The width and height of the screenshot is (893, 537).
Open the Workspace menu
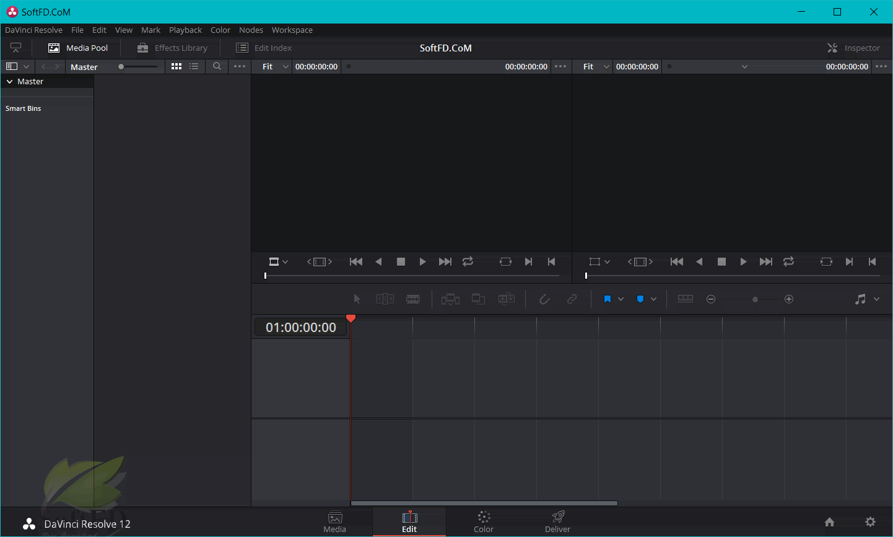click(x=292, y=30)
